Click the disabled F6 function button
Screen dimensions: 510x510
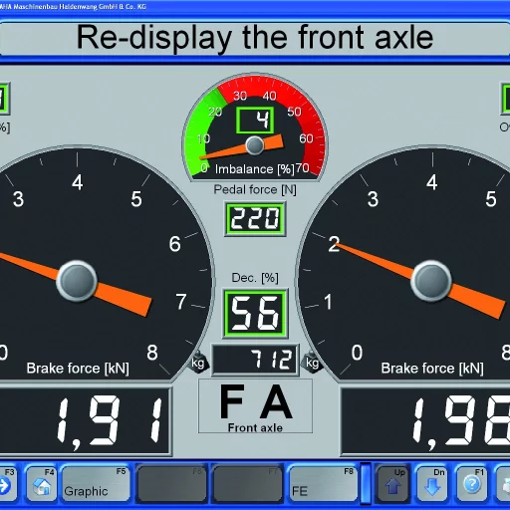click(171, 483)
